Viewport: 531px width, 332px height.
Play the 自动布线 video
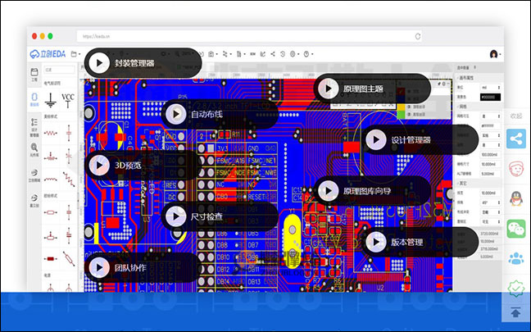tap(176, 114)
